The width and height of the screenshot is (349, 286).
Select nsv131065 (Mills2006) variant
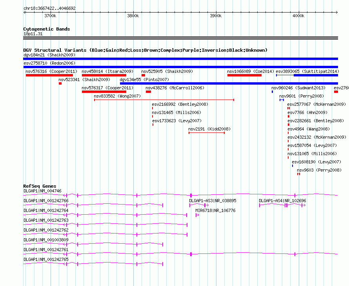click(x=312, y=154)
